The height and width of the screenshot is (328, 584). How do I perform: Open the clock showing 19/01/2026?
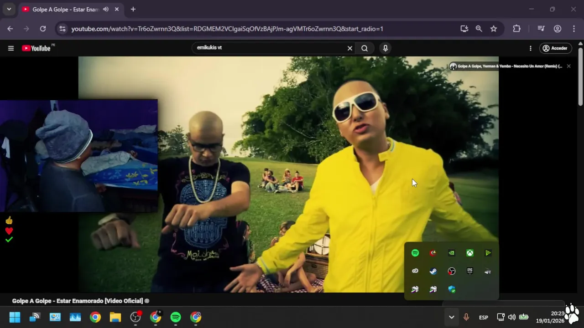click(550, 317)
